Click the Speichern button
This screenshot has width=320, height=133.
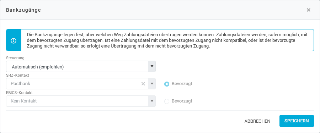[297, 121]
